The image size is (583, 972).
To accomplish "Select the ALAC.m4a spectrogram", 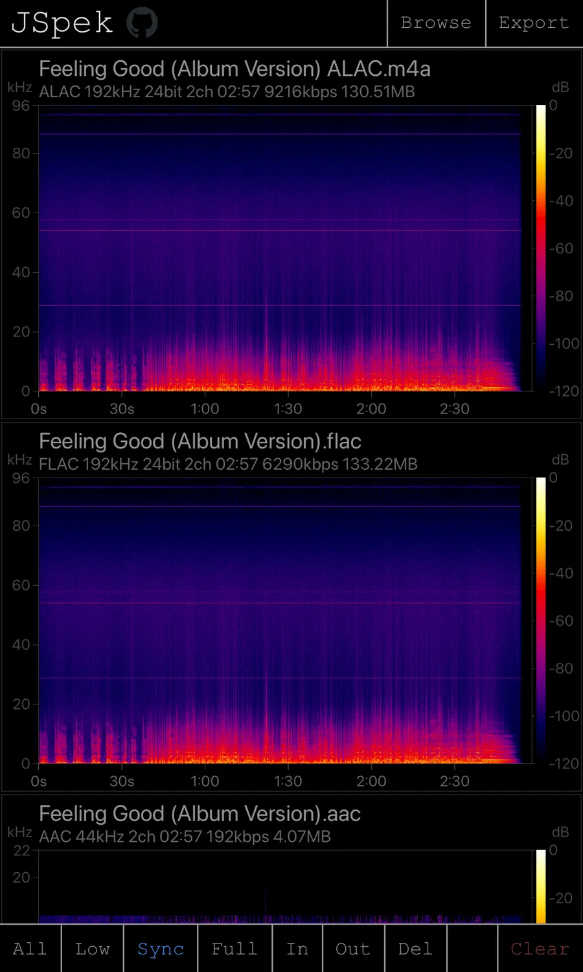I will click(x=280, y=248).
